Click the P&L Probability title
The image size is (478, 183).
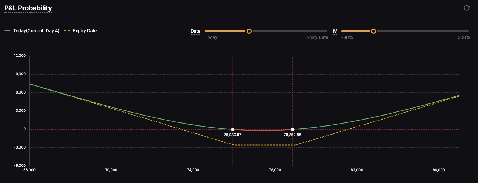(28, 8)
